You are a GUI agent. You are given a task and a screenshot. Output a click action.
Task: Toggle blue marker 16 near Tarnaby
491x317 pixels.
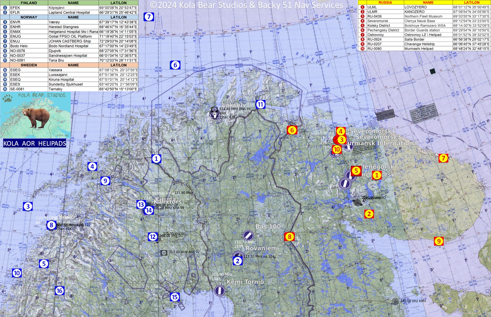(59, 291)
